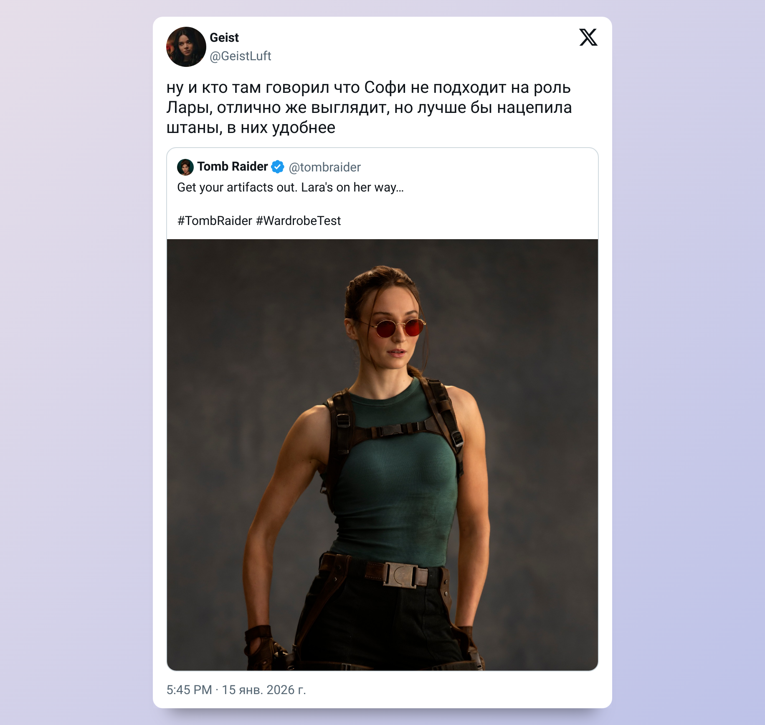Open the Geist display name link
The width and height of the screenshot is (765, 725).
(x=224, y=38)
